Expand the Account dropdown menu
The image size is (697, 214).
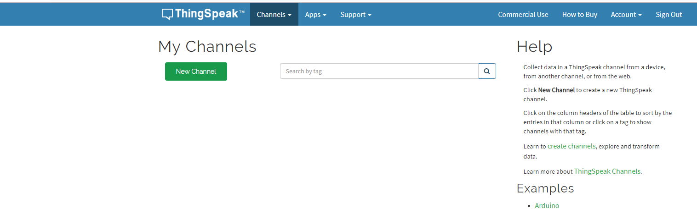[626, 14]
